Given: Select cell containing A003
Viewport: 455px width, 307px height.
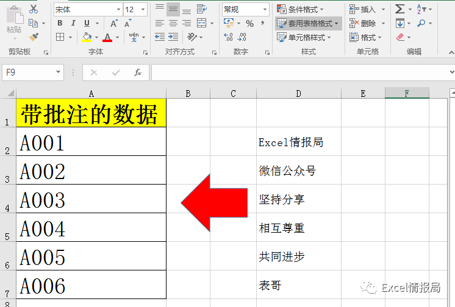Looking at the screenshot, I should tap(91, 199).
